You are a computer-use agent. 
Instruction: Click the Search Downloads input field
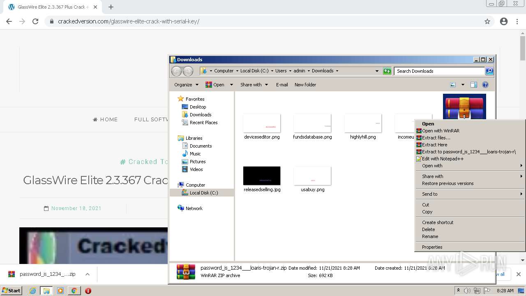[x=439, y=71]
